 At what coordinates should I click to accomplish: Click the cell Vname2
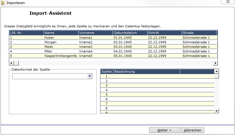[95, 42]
